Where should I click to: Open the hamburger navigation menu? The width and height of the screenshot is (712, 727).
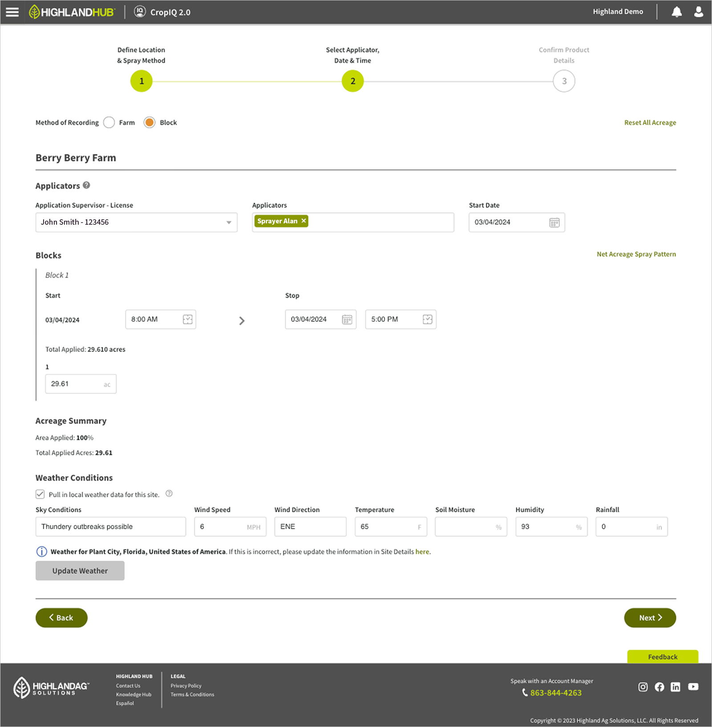point(12,12)
